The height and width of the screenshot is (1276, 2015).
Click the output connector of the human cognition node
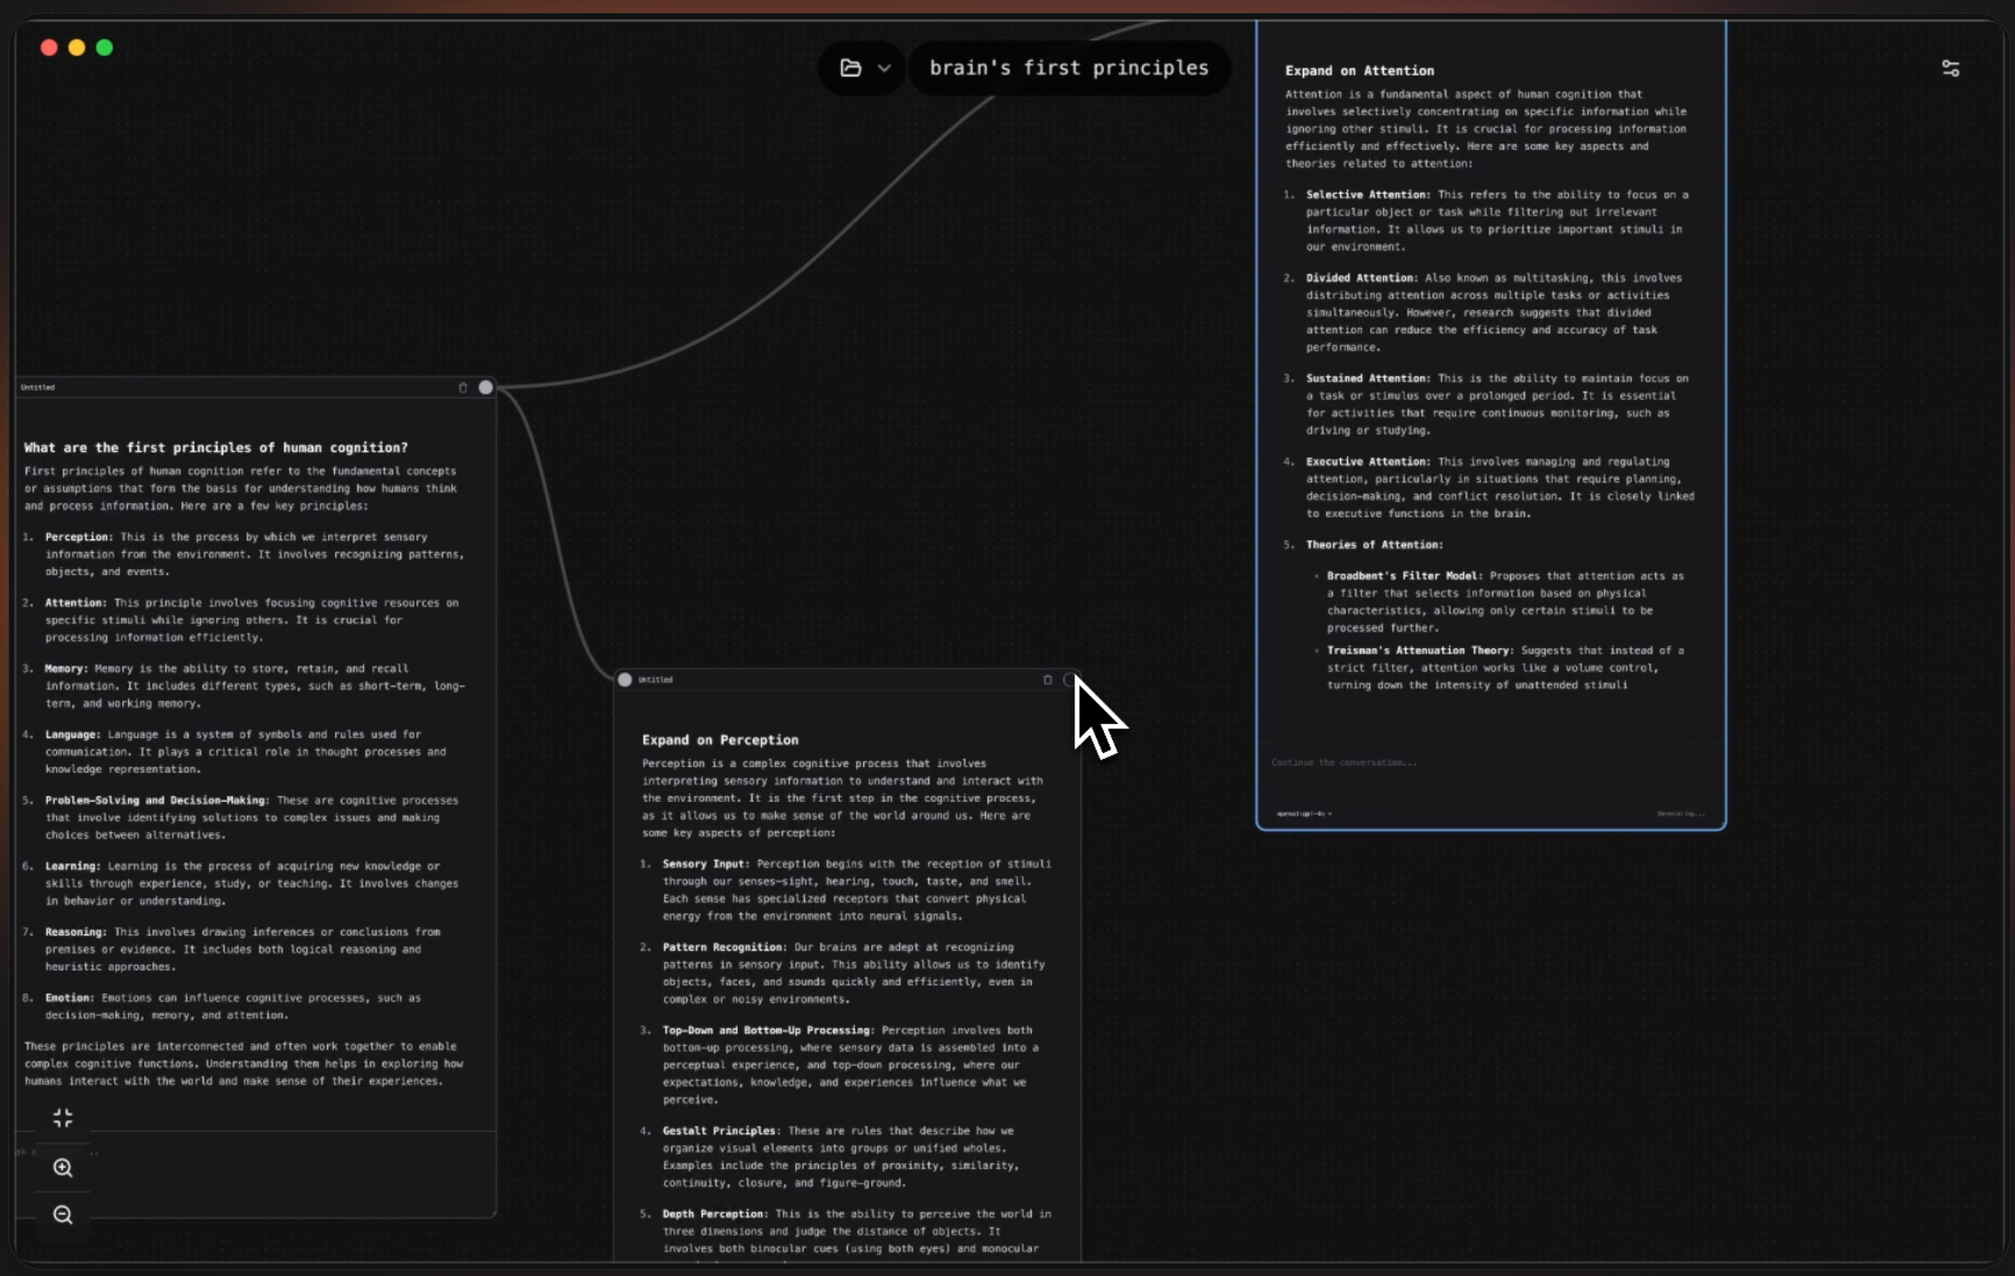pyautogui.click(x=486, y=387)
